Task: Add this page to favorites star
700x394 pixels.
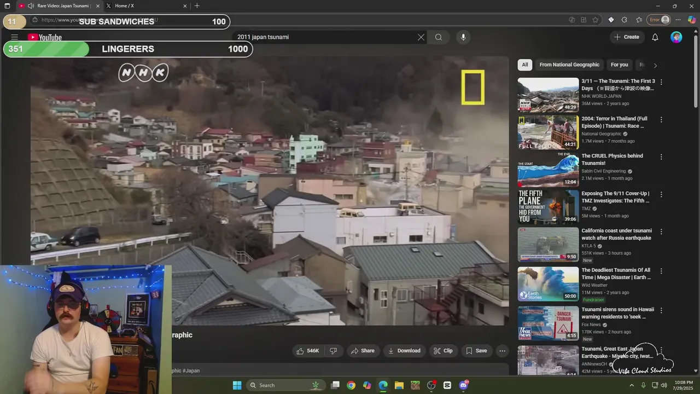Action: [596, 20]
